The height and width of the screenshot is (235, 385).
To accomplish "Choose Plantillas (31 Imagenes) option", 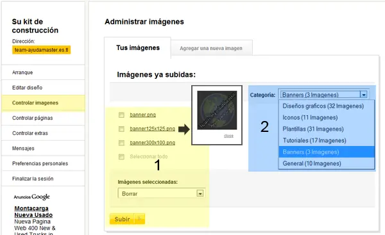I will coord(327,129).
